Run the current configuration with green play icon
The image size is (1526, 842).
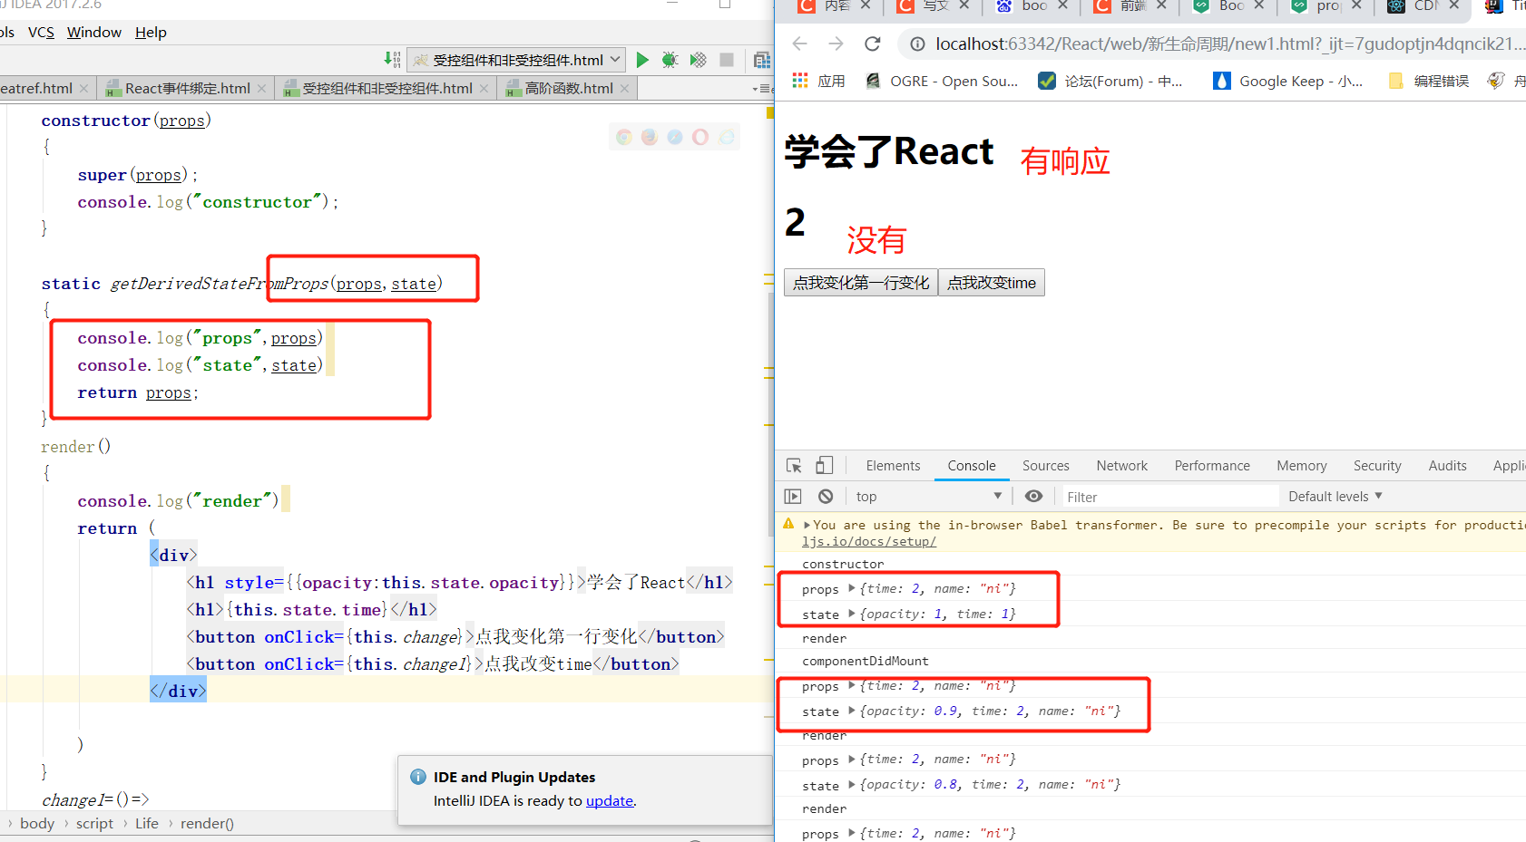click(x=642, y=60)
